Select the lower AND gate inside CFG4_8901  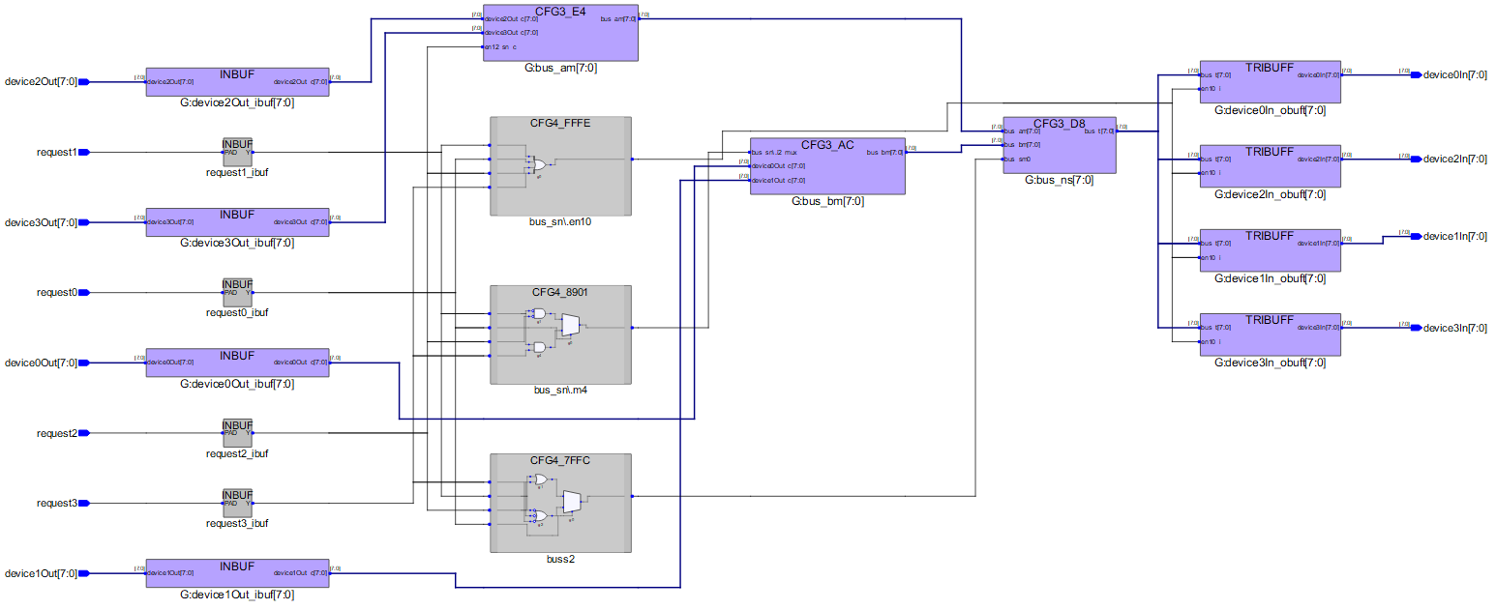click(x=539, y=347)
